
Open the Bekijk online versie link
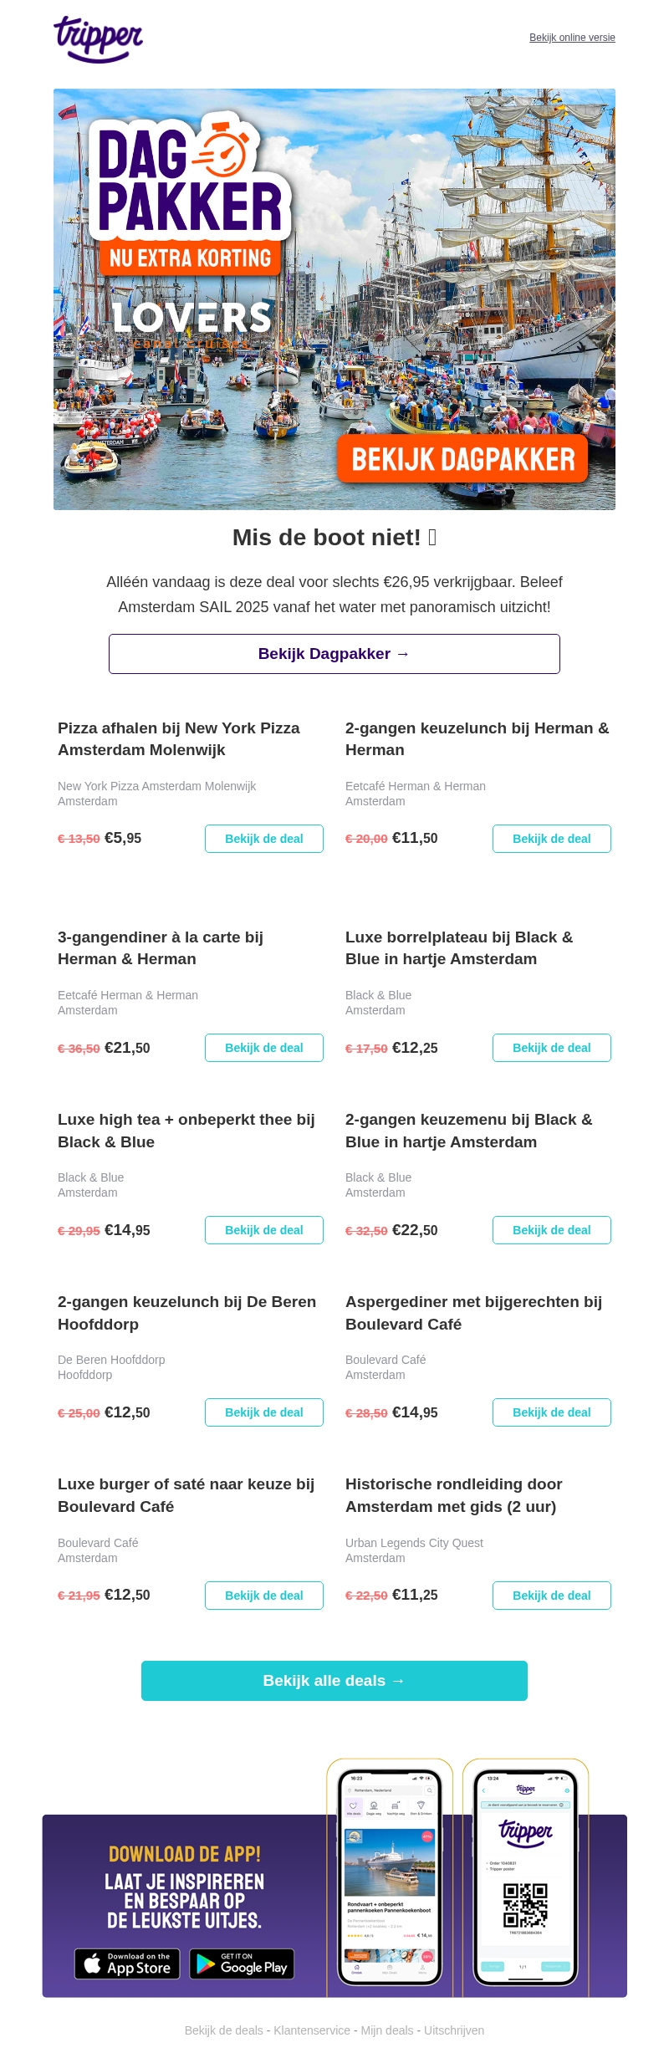click(572, 38)
